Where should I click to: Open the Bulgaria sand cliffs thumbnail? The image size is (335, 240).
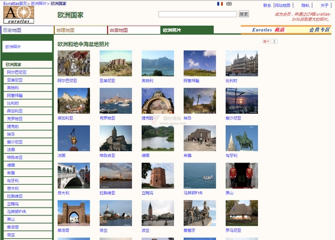point(74,101)
